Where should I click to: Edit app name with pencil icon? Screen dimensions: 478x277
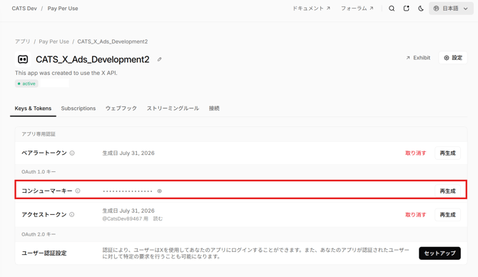(x=159, y=59)
